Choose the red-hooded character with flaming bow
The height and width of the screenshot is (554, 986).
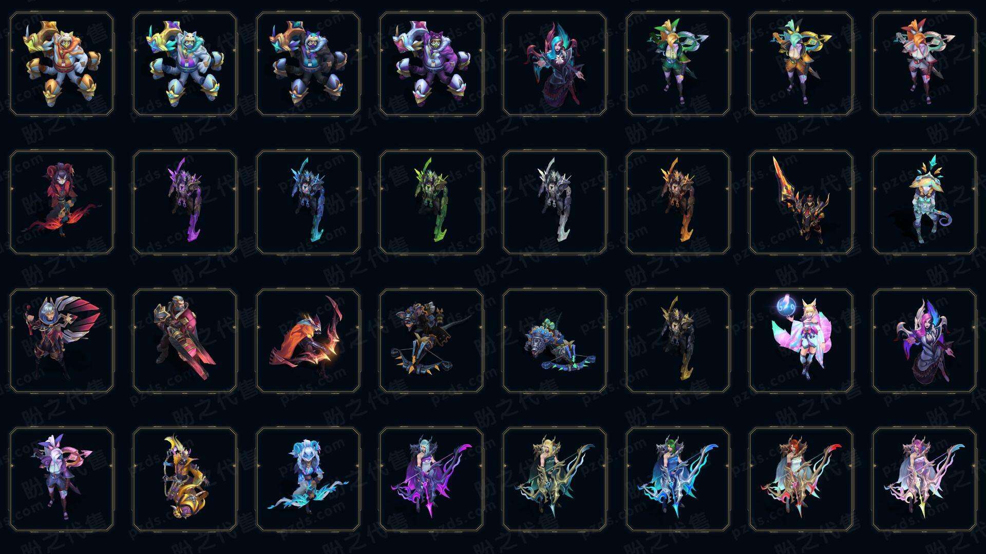(62, 202)
